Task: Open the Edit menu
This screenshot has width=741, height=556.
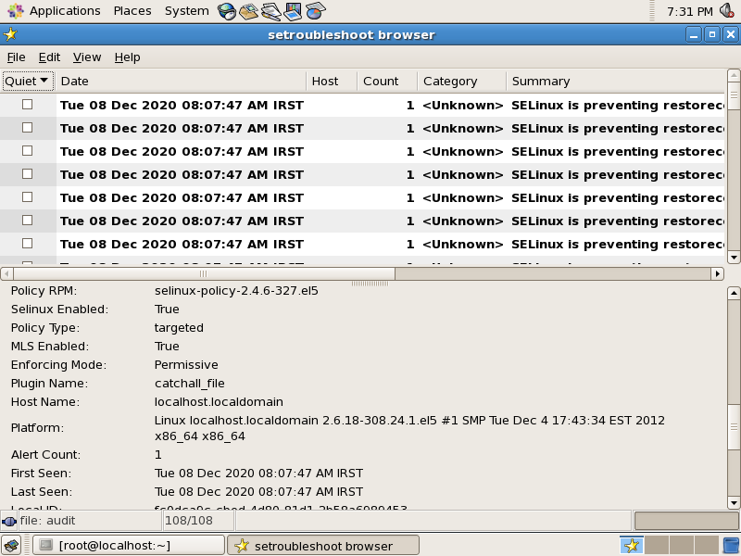Action: (x=49, y=57)
